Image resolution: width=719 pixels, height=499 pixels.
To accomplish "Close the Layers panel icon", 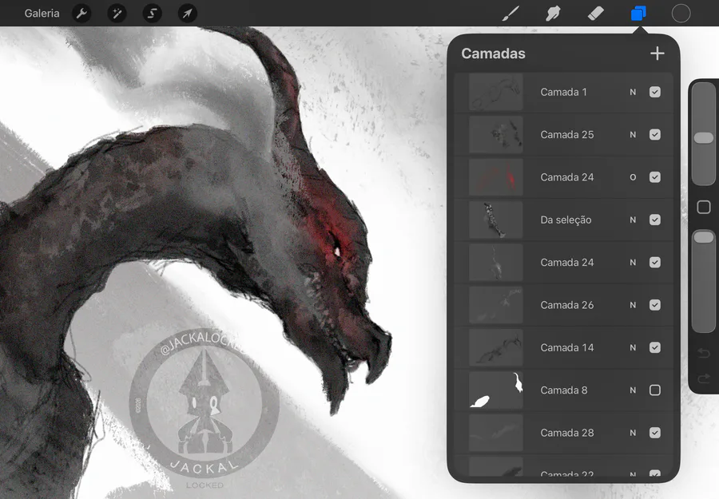I will (638, 14).
